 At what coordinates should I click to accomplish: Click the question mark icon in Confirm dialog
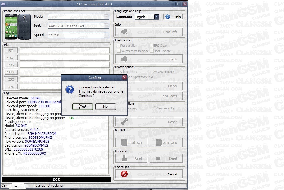click(x=70, y=90)
